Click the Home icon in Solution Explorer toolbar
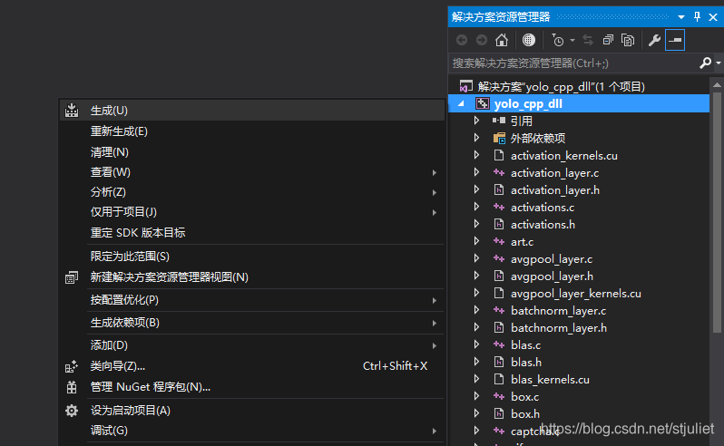The image size is (724, 446). [x=502, y=40]
